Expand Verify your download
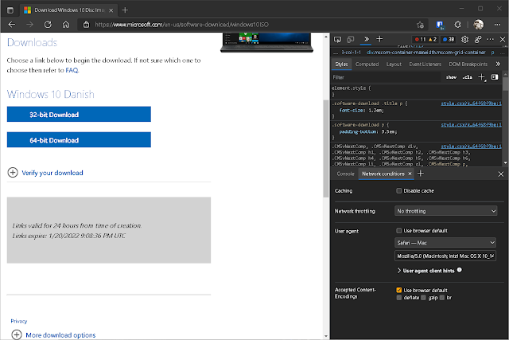The image size is (509, 340). 45,173
